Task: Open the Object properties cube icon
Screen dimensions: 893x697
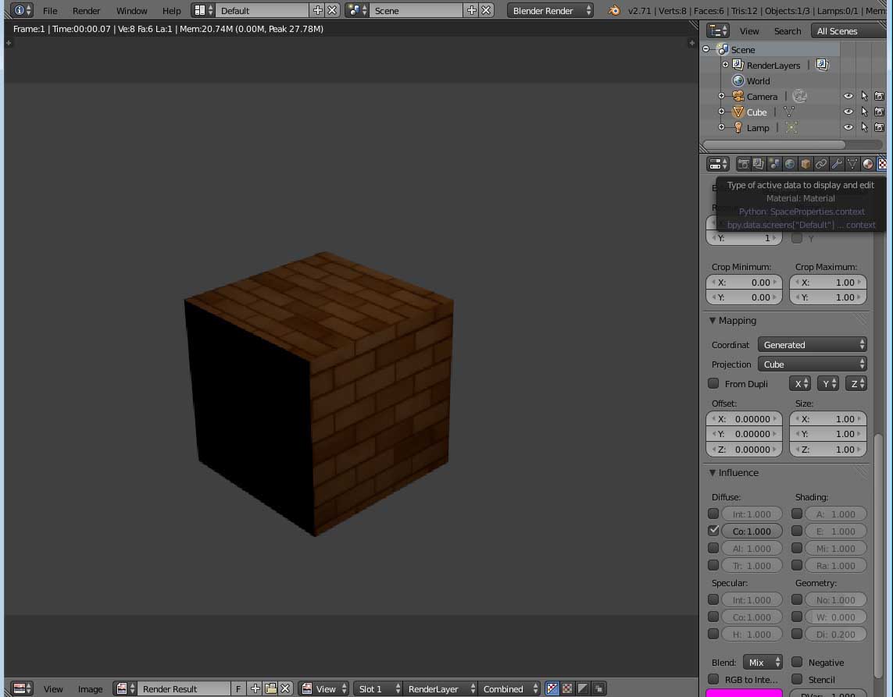Action: (805, 164)
